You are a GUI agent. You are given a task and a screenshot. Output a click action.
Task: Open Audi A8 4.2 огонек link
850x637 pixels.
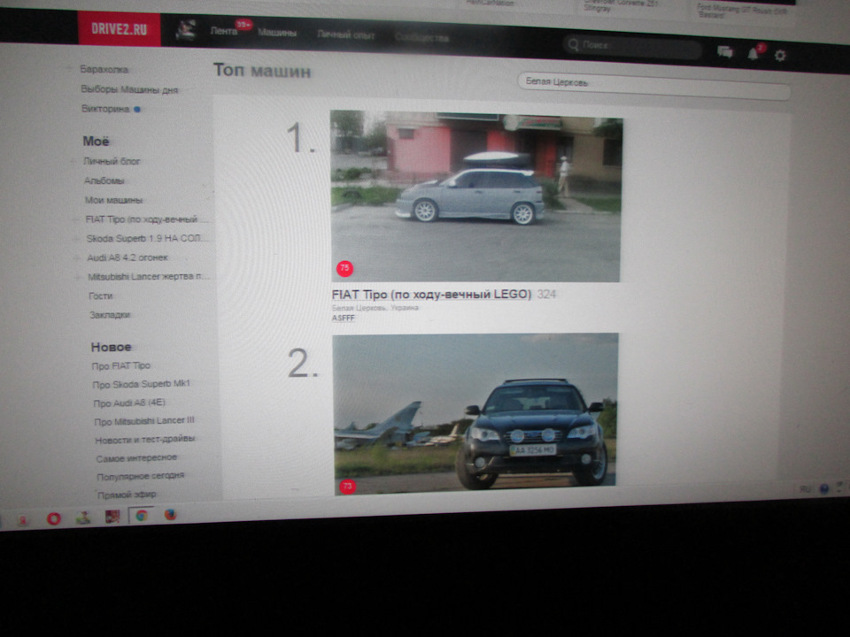(x=127, y=257)
